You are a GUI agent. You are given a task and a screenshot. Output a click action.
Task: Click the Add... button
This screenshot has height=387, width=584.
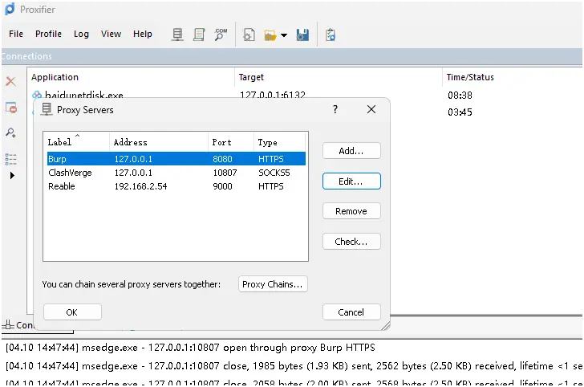[x=351, y=151]
